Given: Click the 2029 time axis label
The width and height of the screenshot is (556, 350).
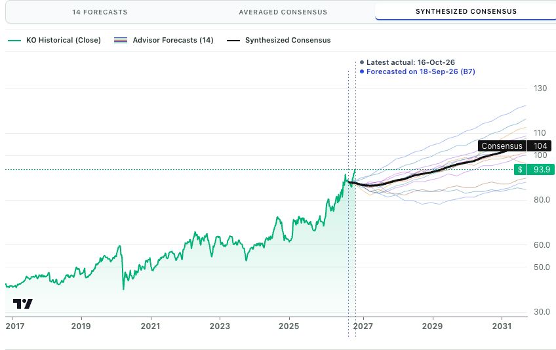Looking at the screenshot, I should pyautogui.click(x=432, y=326).
